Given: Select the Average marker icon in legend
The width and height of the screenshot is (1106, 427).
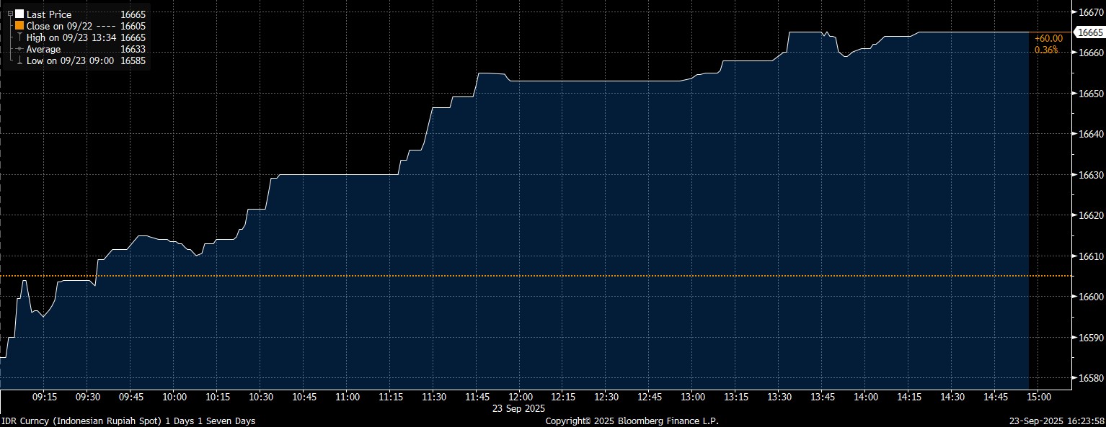Looking at the screenshot, I should point(19,49).
